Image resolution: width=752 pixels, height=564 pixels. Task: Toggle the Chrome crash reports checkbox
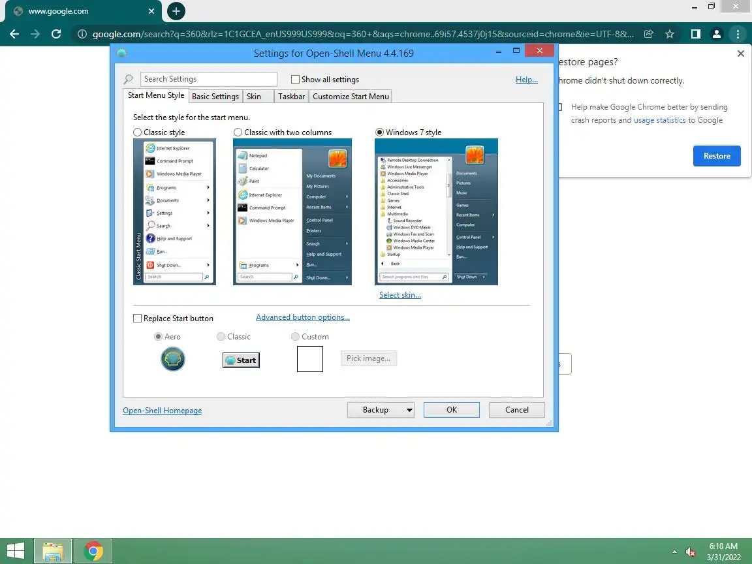(x=559, y=107)
